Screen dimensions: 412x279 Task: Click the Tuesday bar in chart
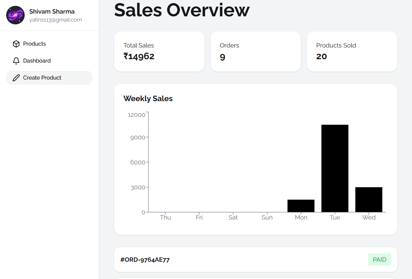coord(335,168)
